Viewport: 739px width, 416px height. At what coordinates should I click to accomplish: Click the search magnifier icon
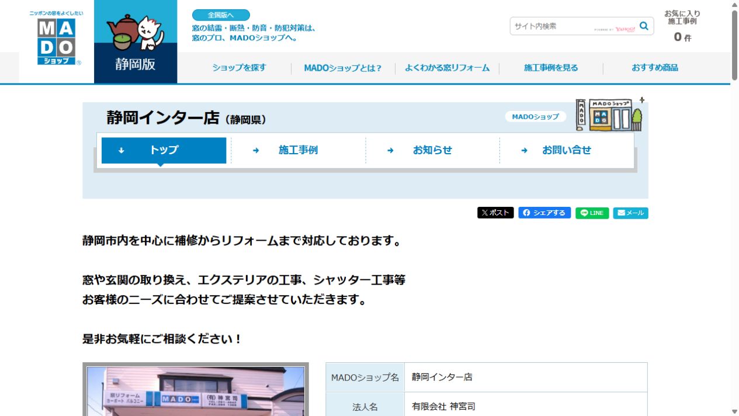[644, 26]
